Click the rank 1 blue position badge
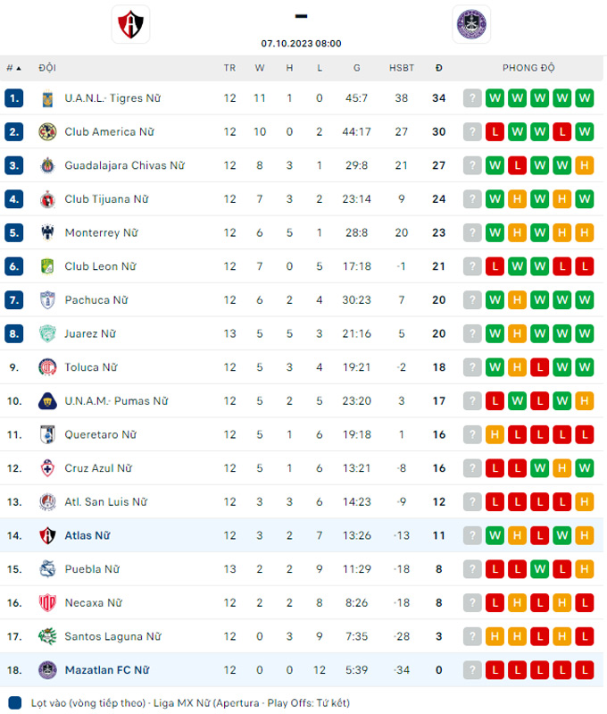The height and width of the screenshot is (714, 607). coord(13,98)
